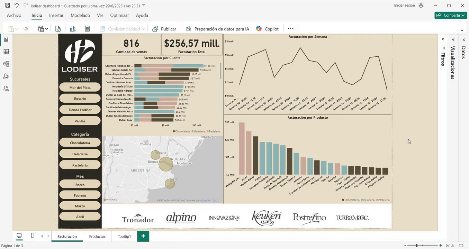The width and height of the screenshot is (469, 249).
Task: Open the Paste dropdown arrow
Action: 17,29
